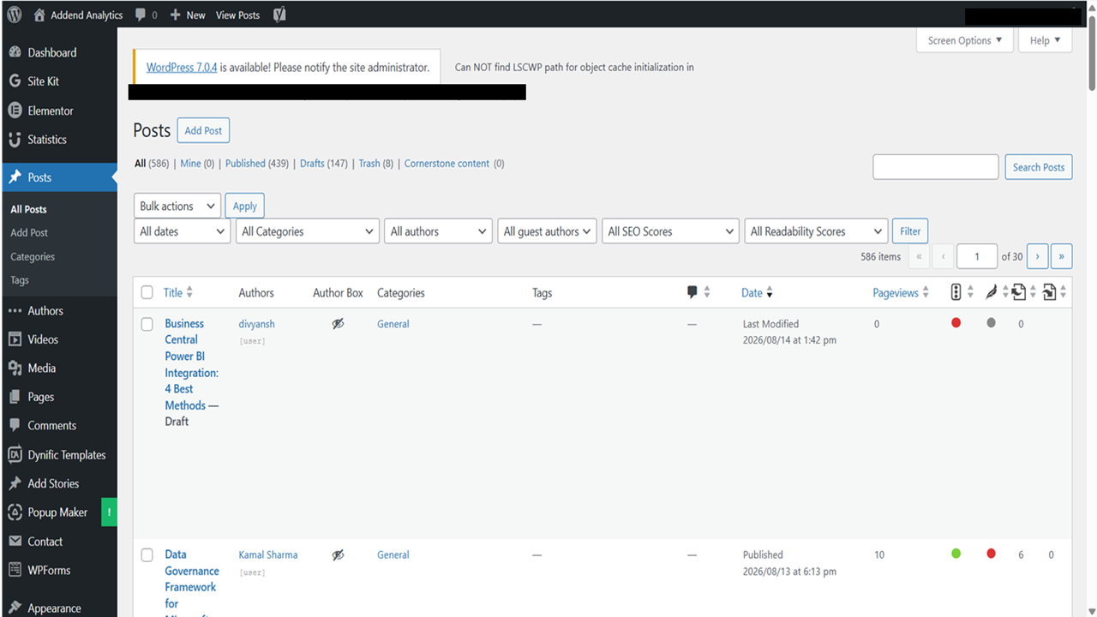Click the Pages icon in sidebar
Viewport: 1097px width, 617px height.
15,397
